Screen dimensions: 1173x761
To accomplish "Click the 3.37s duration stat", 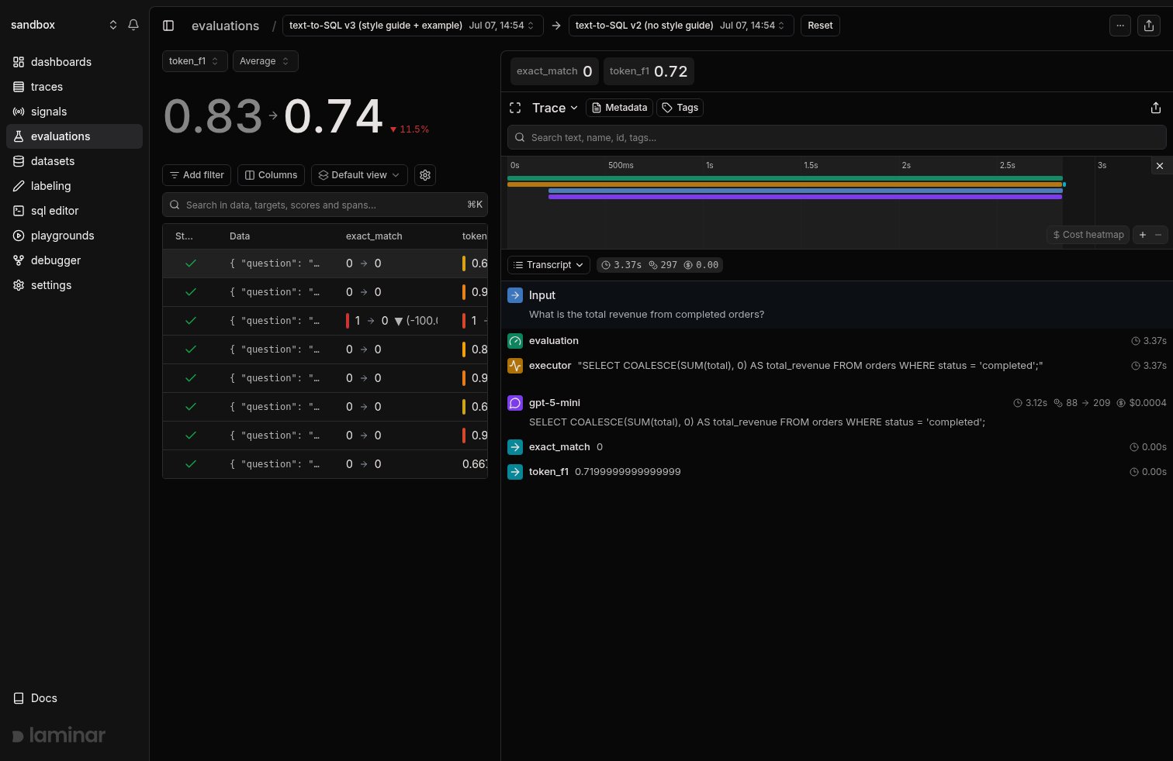I will (621, 265).
